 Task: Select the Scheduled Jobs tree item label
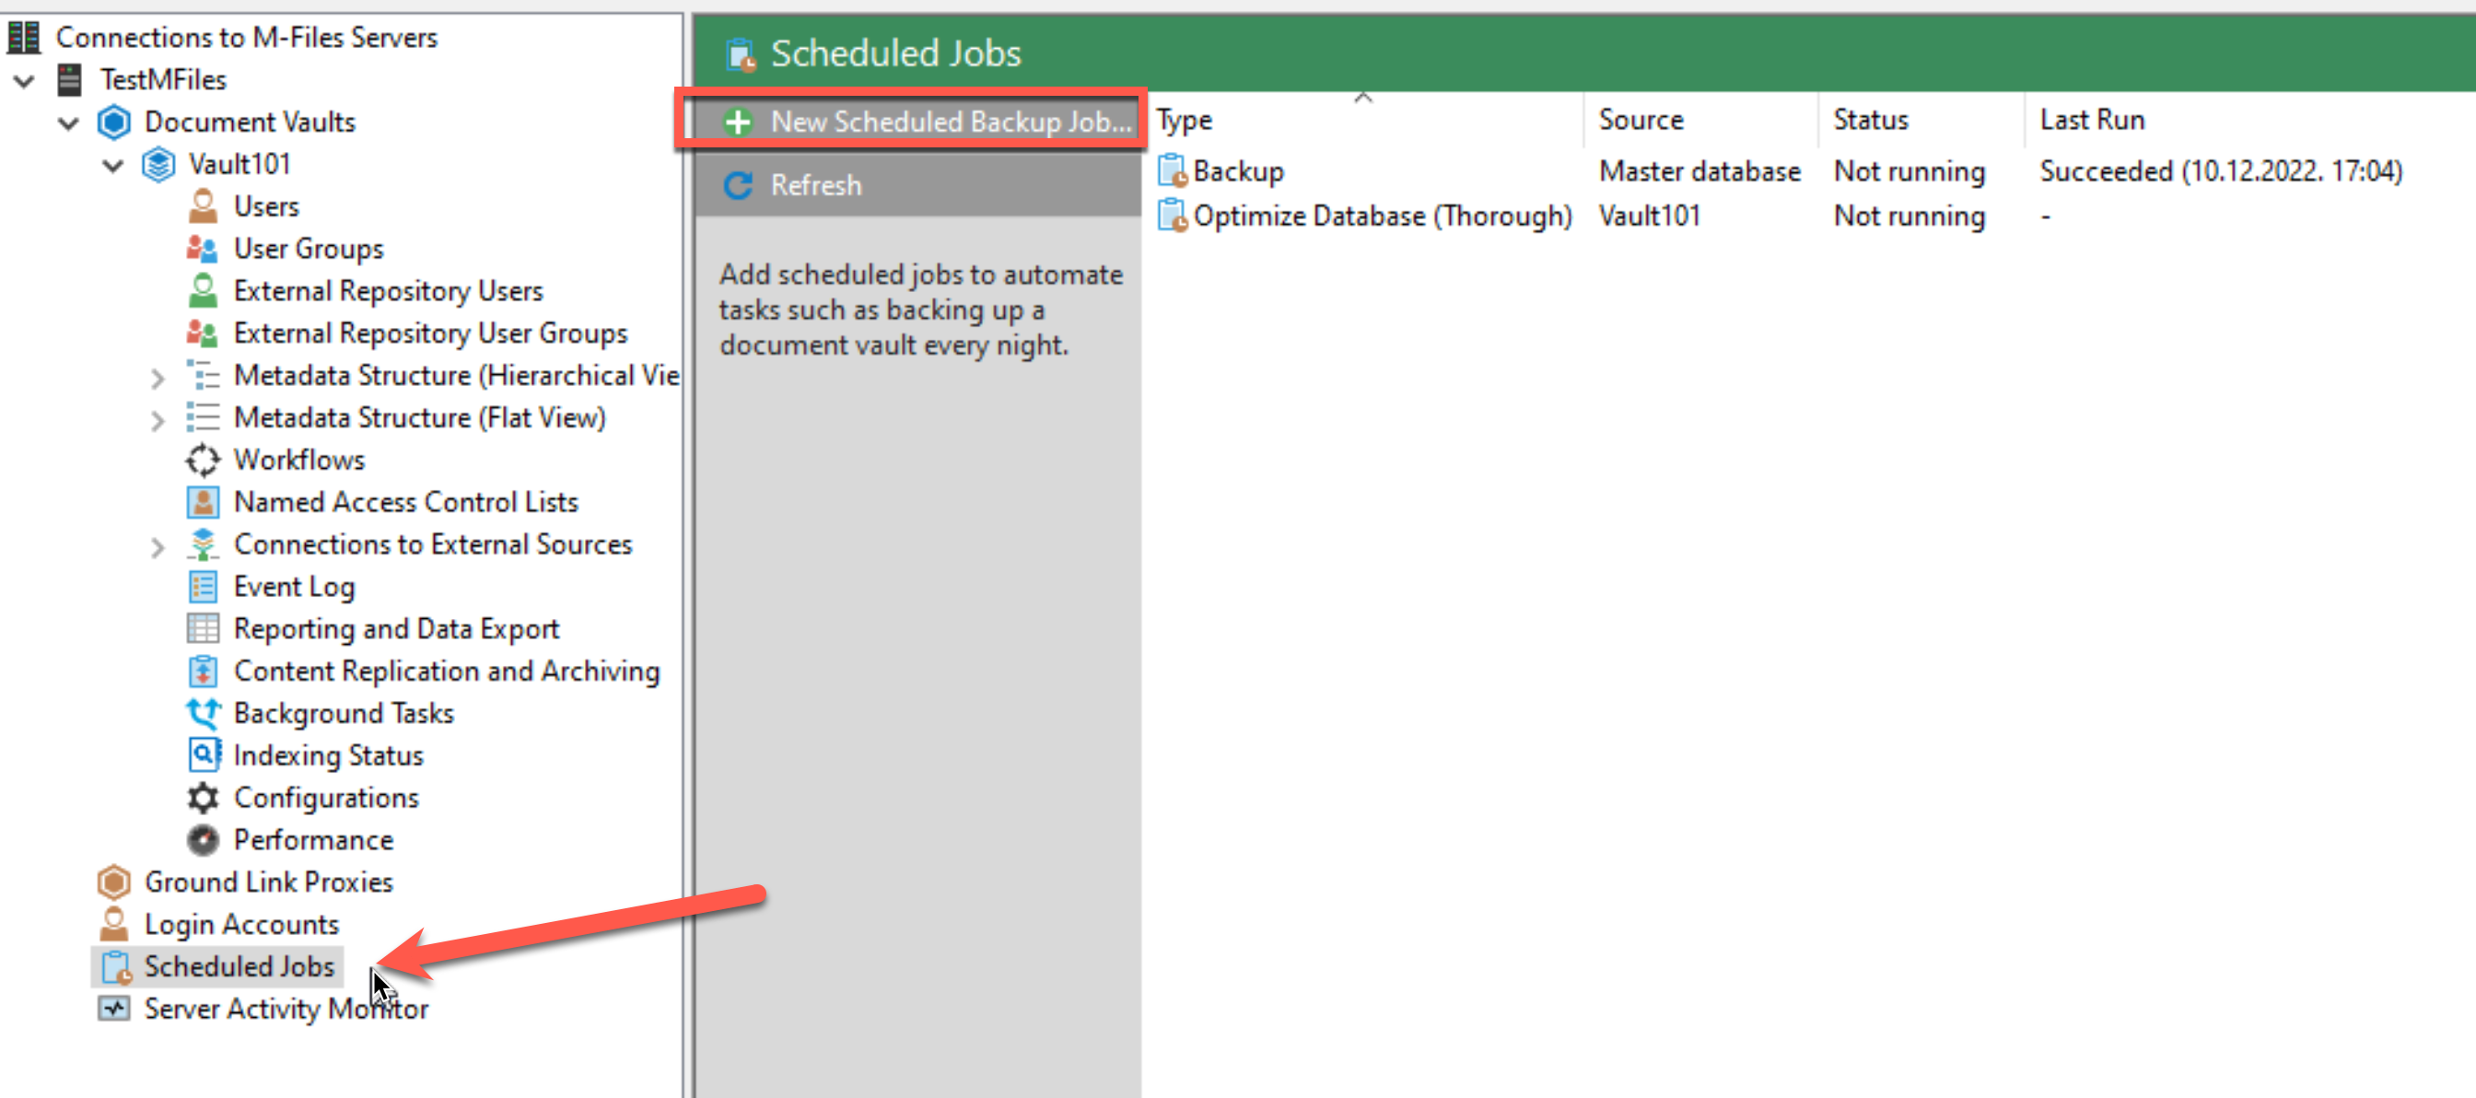239,966
